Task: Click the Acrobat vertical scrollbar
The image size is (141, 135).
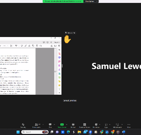Action: [x=55, y=71]
